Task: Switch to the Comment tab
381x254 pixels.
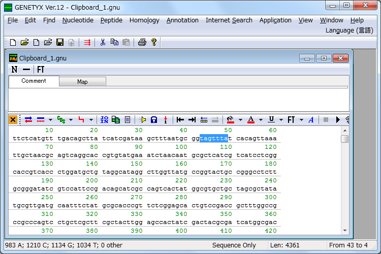Action: click(x=34, y=81)
